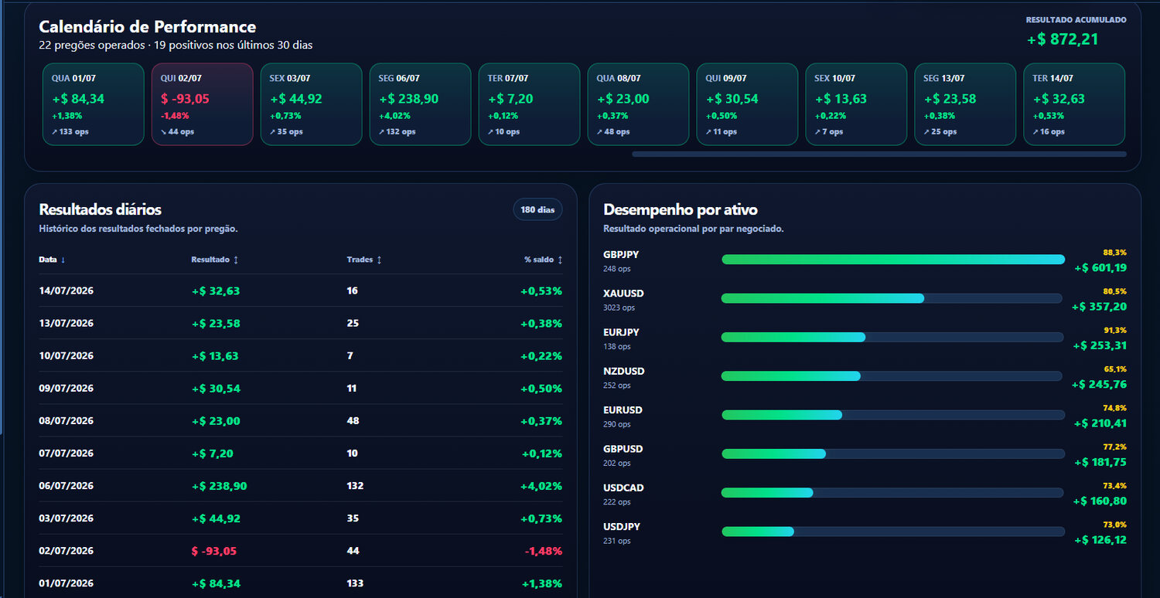Screen dimensions: 1160x598
Task: Click the down-trend arrow beside 44 ops
Action: tap(164, 131)
